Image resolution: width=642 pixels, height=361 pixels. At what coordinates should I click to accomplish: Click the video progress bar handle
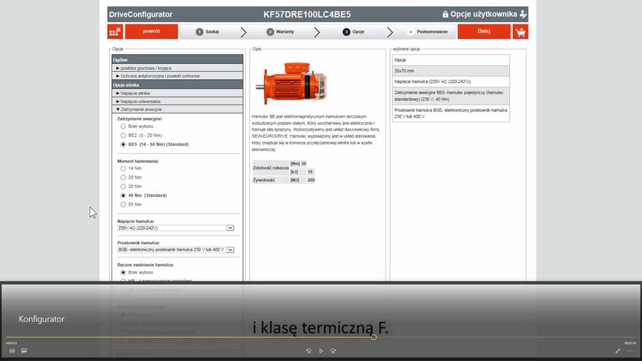[x=374, y=337]
